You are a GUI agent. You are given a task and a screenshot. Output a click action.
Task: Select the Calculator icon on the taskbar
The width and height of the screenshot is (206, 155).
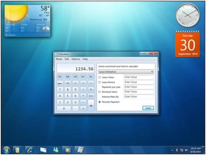(x=80, y=150)
